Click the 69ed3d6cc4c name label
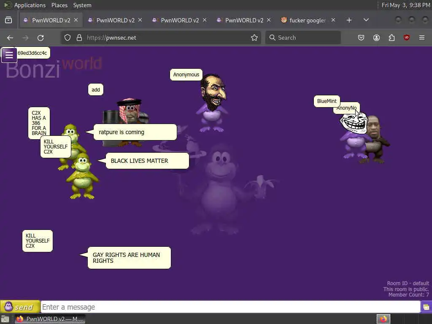 [32, 53]
